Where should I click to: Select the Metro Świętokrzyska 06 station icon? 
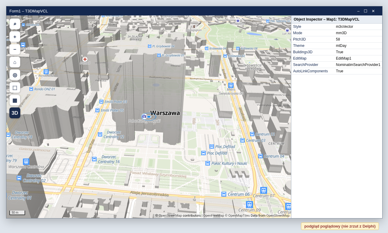(231, 85)
